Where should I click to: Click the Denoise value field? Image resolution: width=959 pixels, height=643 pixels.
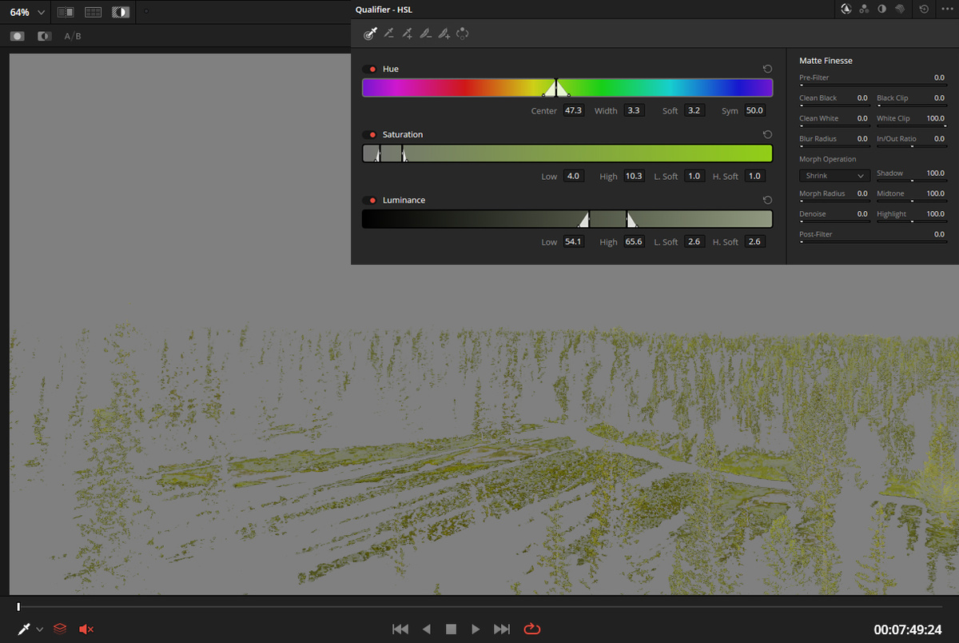(x=862, y=214)
